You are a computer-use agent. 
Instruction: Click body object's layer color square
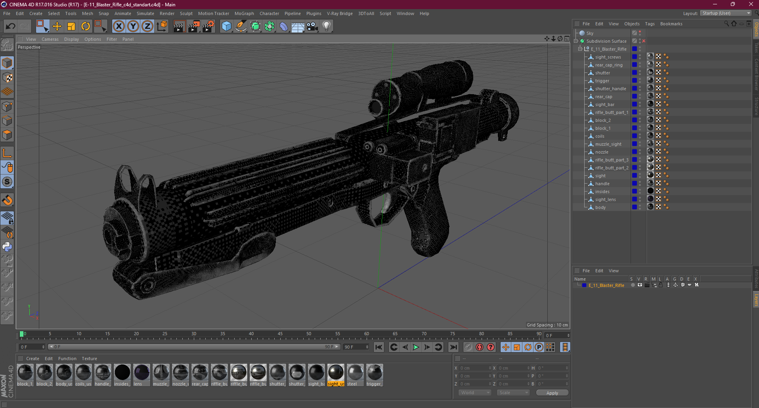(634, 207)
